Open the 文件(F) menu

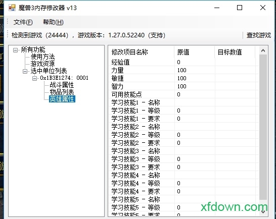click(23, 22)
